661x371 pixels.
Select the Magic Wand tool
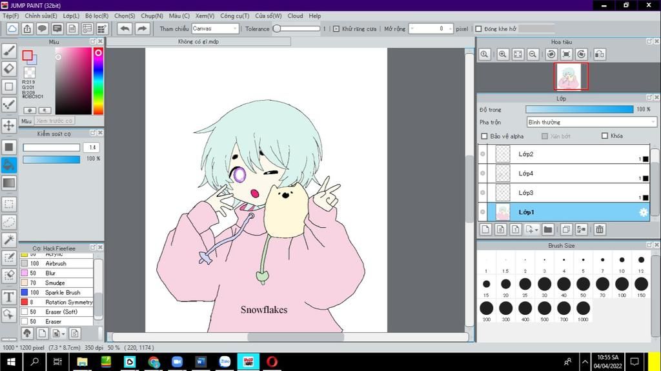point(9,240)
